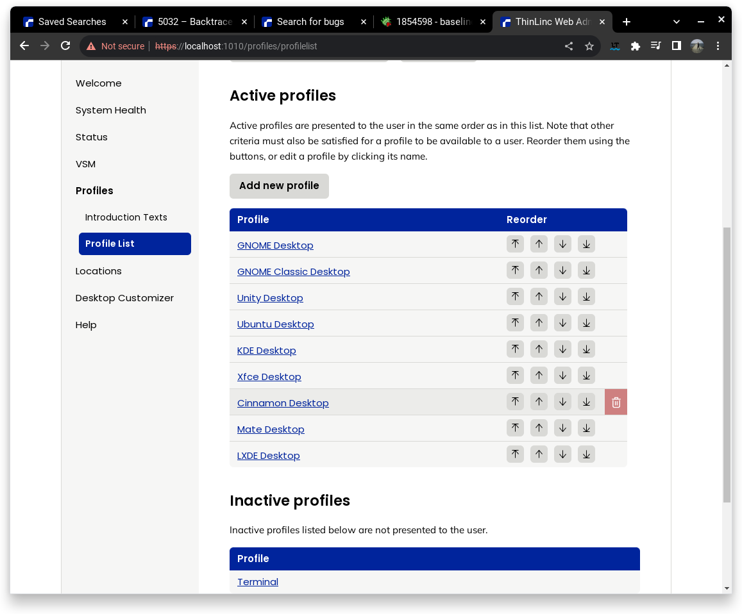Open Chrome extensions puzzle icon

[x=635, y=46]
